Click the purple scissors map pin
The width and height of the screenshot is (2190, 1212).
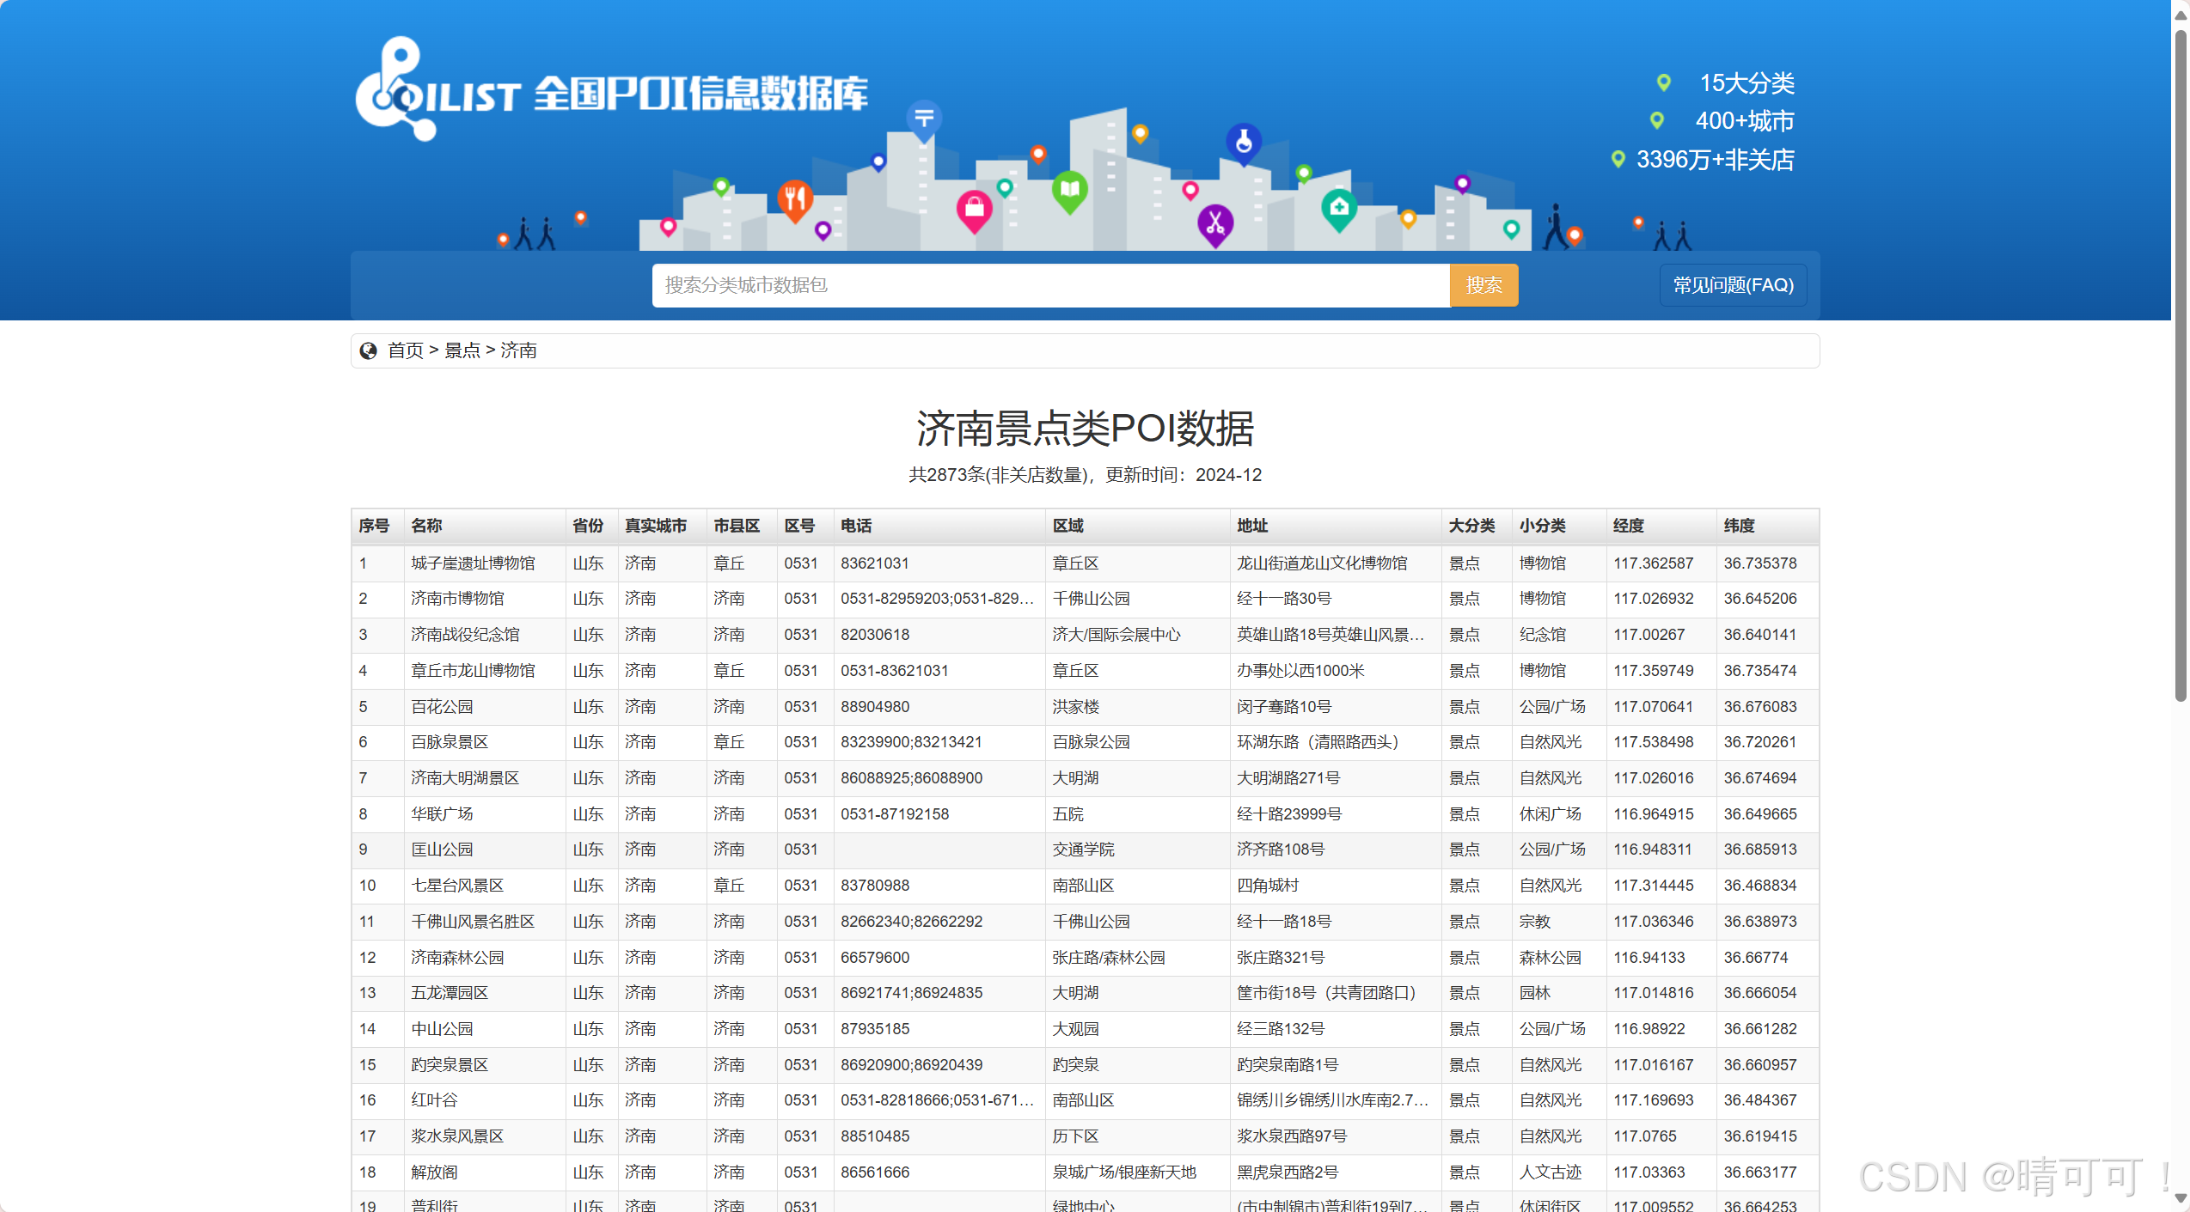[1214, 224]
